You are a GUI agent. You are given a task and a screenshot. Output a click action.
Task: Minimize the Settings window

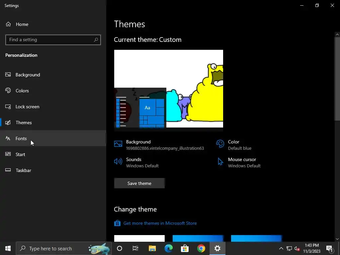point(302,5)
